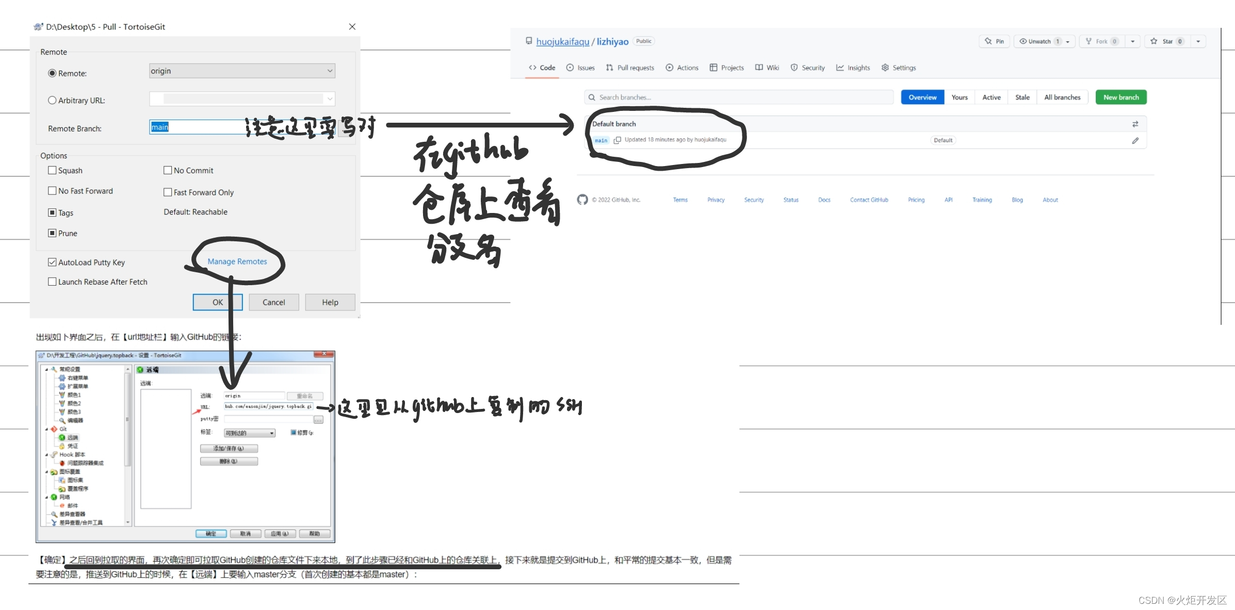The image size is (1235, 610).
Task: Open the footer Terms link
Action: [x=680, y=200]
